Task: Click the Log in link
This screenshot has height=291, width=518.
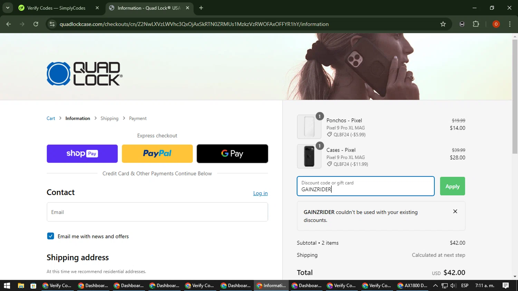Action: click(x=260, y=193)
